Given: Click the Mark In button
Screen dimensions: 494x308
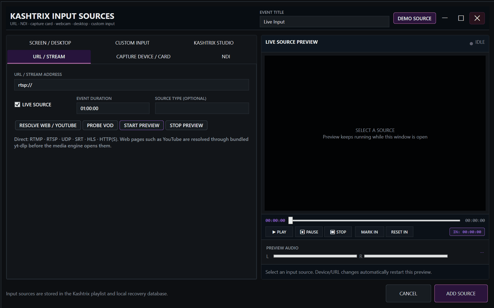Looking at the screenshot, I should click(x=369, y=232).
